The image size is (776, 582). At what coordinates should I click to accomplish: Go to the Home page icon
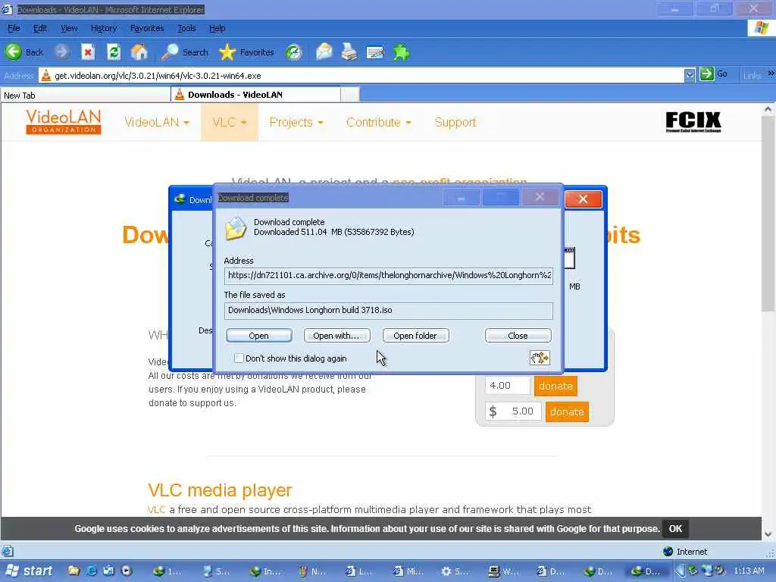[x=139, y=52]
